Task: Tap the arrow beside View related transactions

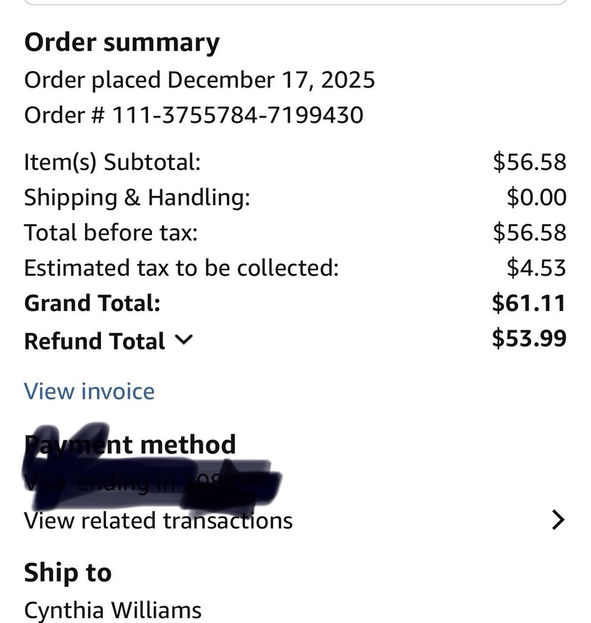Action: pos(558,520)
